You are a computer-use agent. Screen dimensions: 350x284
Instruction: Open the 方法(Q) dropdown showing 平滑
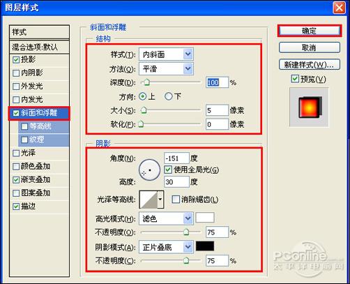click(166, 69)
